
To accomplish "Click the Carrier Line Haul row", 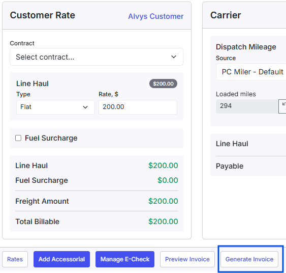I will click(x=251, y=144).
